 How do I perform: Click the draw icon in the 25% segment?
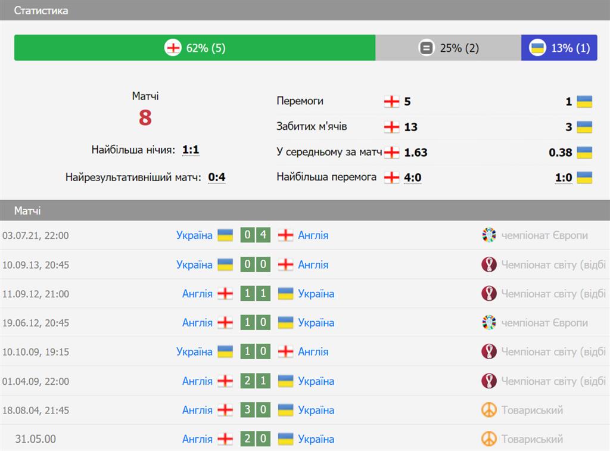pos(426,48)
